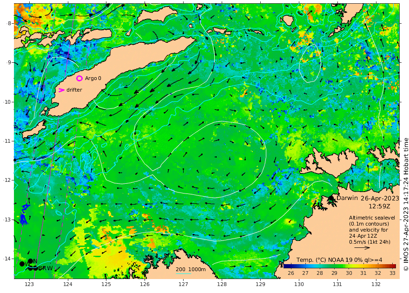Click the cyan depth contour legend line

tap(184, 273)
